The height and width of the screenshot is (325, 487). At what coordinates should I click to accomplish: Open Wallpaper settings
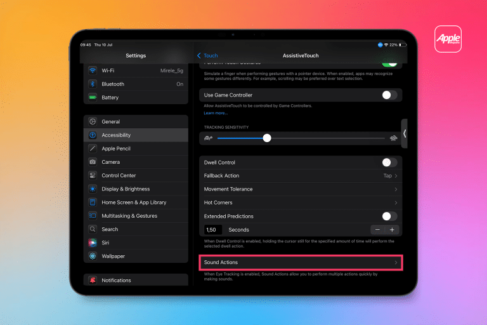click(136, 256)
